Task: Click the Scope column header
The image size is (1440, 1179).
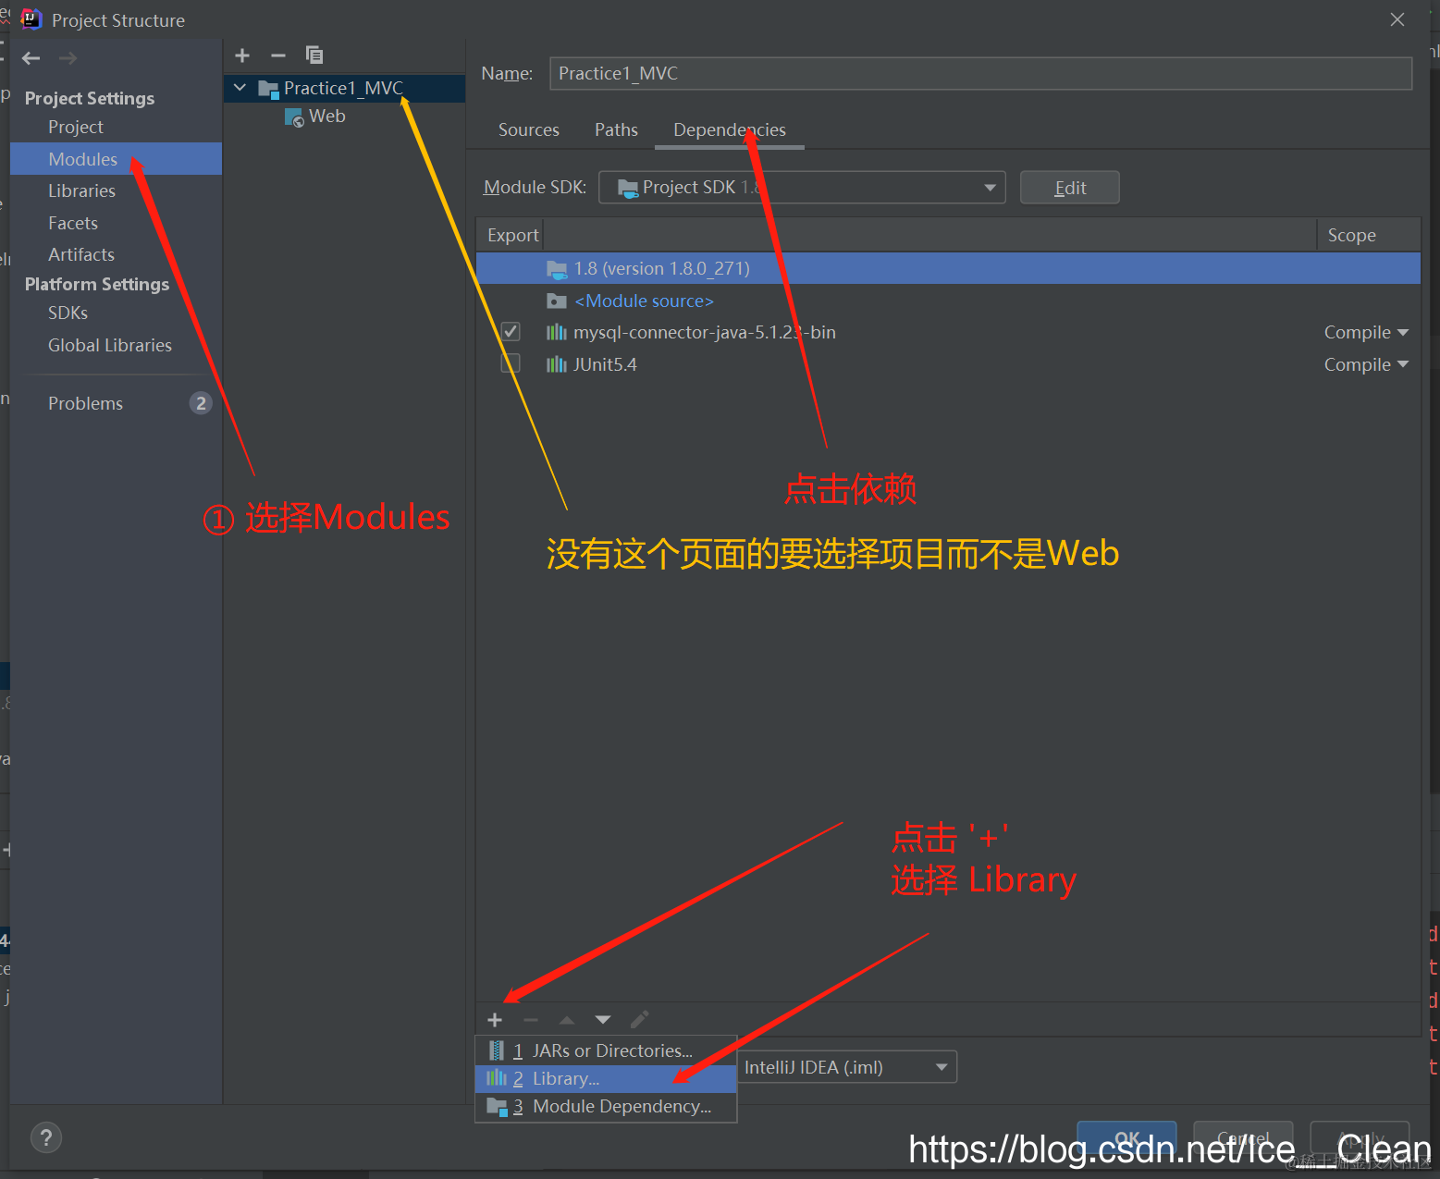Action: 1369,235
